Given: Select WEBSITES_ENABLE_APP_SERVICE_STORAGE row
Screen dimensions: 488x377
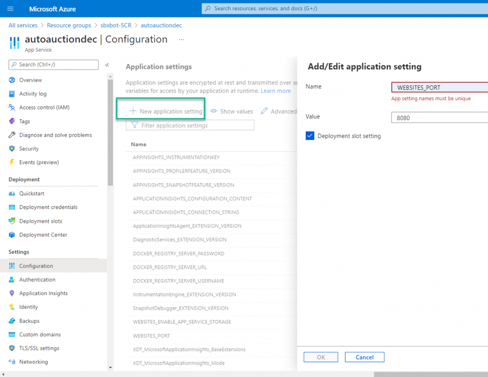Looking at the screenshot, I should click(212, 322).
